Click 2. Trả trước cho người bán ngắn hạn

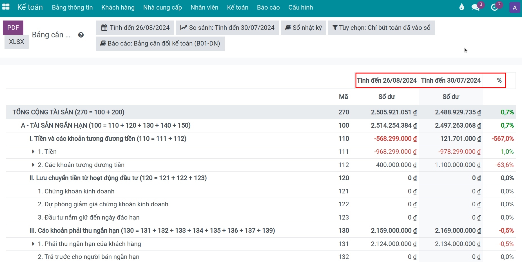tap(89, 257)
